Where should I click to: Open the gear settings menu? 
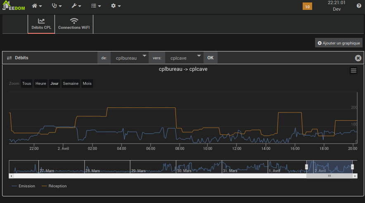(116, 6)
